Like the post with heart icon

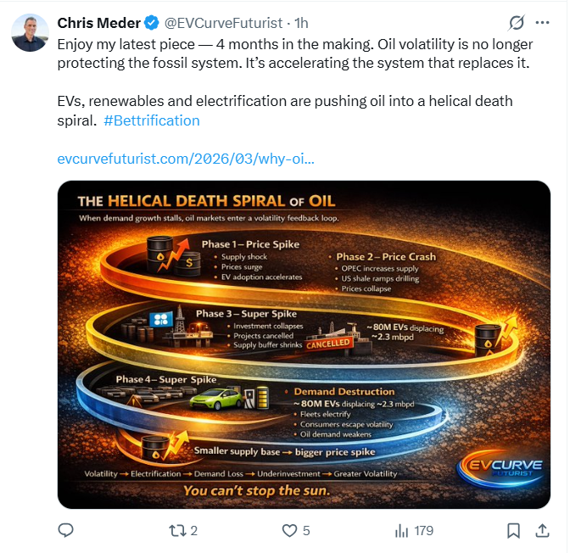[289, 531]
